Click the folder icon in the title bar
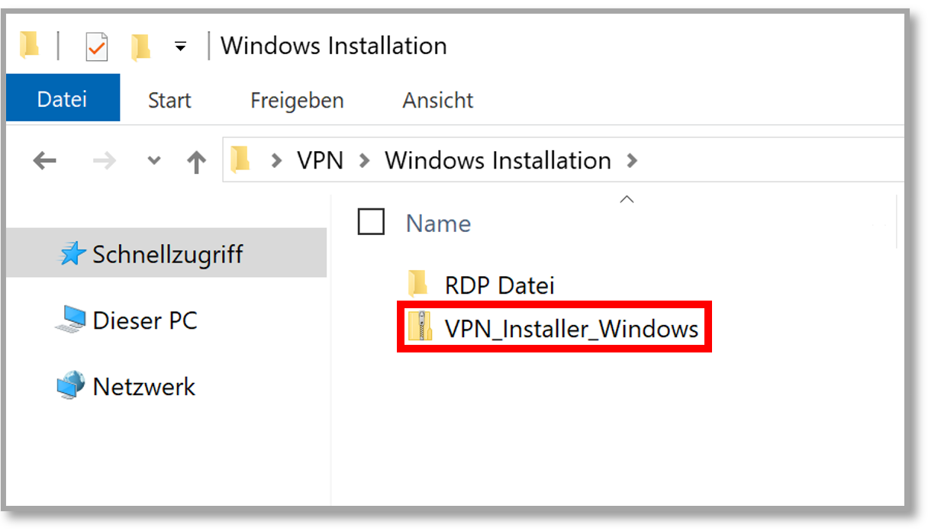 tap(29, 45)
